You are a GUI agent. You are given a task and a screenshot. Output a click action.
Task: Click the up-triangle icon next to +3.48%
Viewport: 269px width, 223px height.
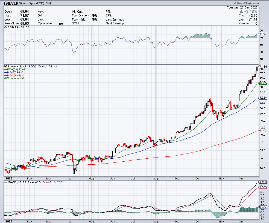241,12
